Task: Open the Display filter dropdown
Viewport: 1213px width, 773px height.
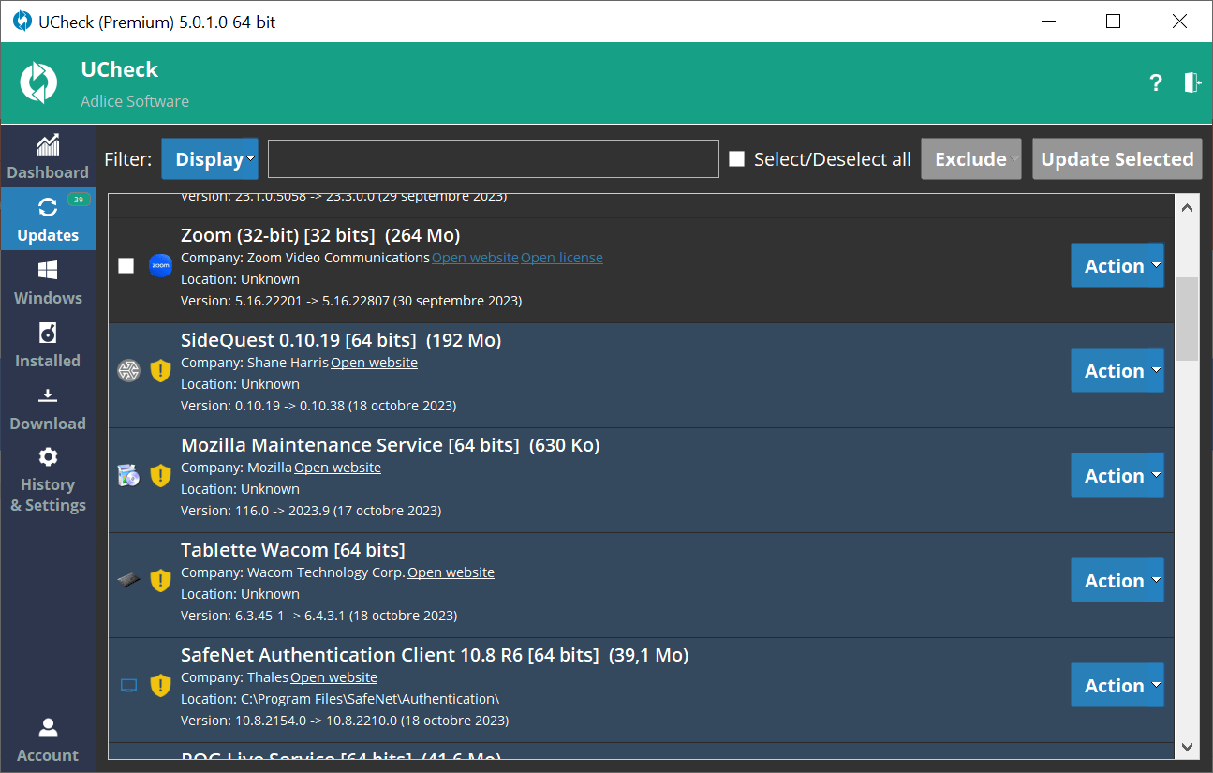Action: click(210, 158)
